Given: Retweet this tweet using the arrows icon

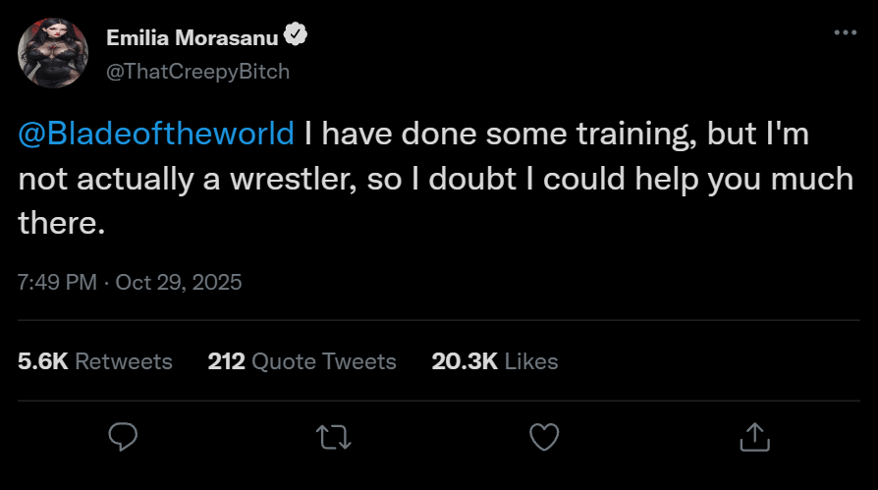Looking at the screenshot, I should click(x=334, y=437).
